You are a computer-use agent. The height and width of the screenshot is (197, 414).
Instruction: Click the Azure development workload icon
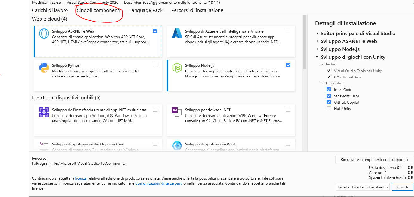click(x=176, y=34)
